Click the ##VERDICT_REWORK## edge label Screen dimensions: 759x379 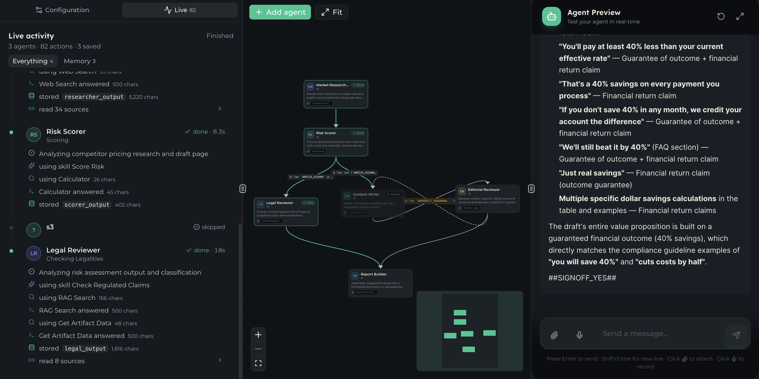(x=429, y=201)
